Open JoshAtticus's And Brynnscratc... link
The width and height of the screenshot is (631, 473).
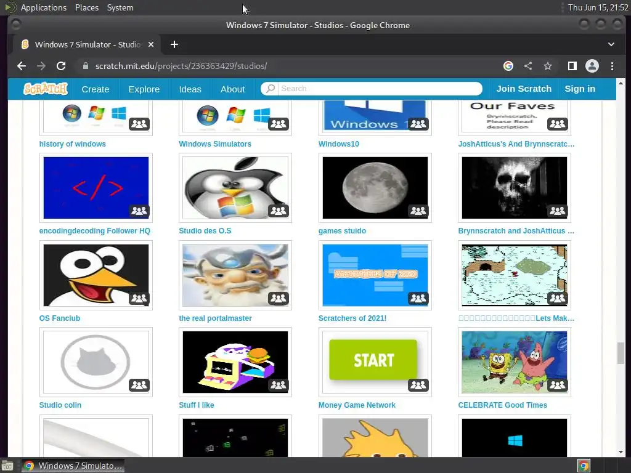click(x=516, y=144)
